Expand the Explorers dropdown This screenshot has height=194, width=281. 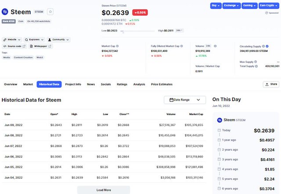(x=34, y=39)
